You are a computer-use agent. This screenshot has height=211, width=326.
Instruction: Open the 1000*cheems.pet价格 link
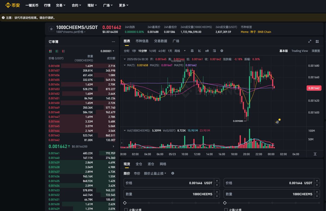coord(71,32)
